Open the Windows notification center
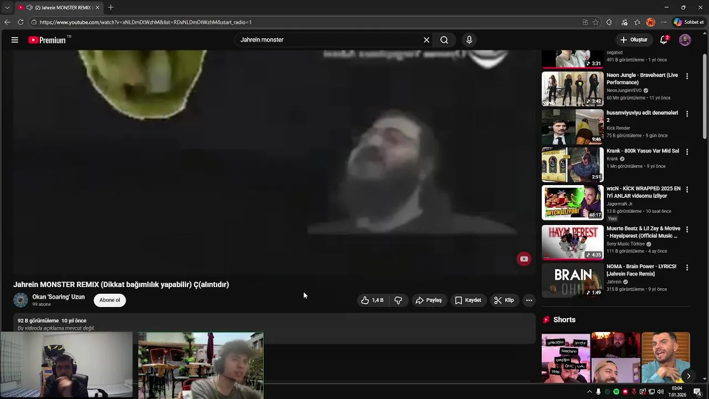The width and height of the screenshot is (709, 399). pyautogui.click(x=697, y=392)
